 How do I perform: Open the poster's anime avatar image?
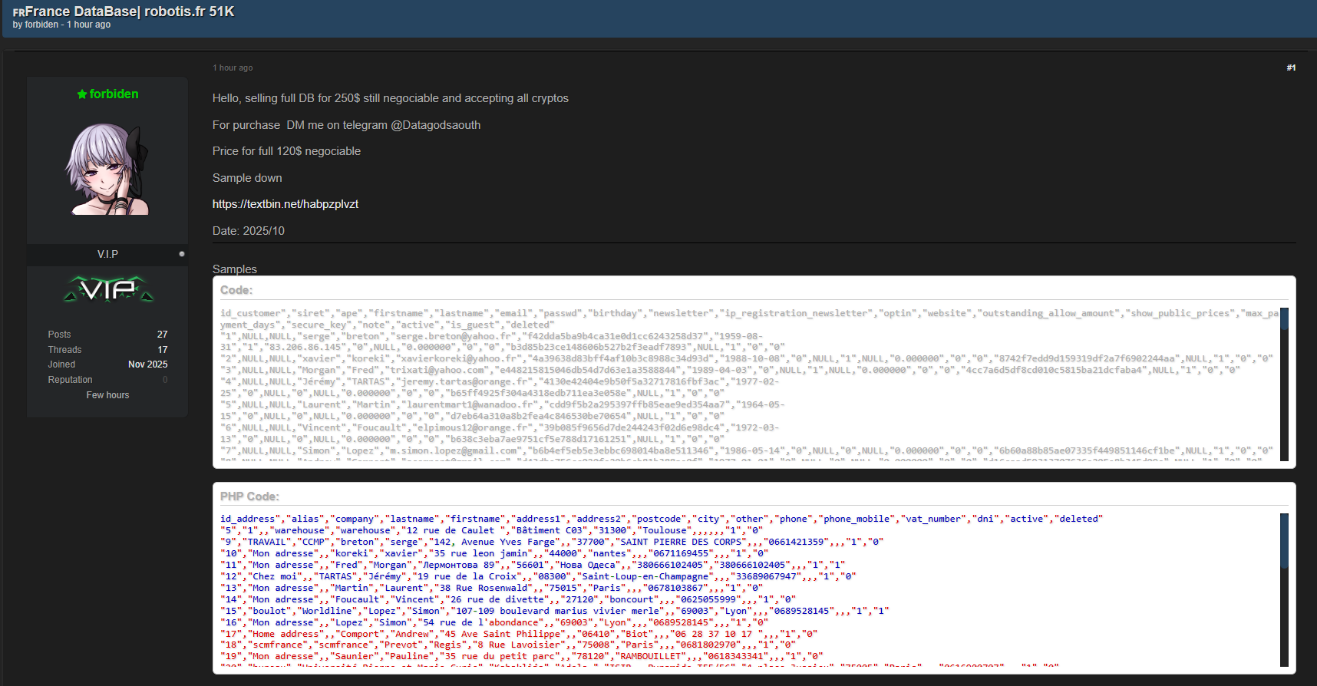point(107,169)
